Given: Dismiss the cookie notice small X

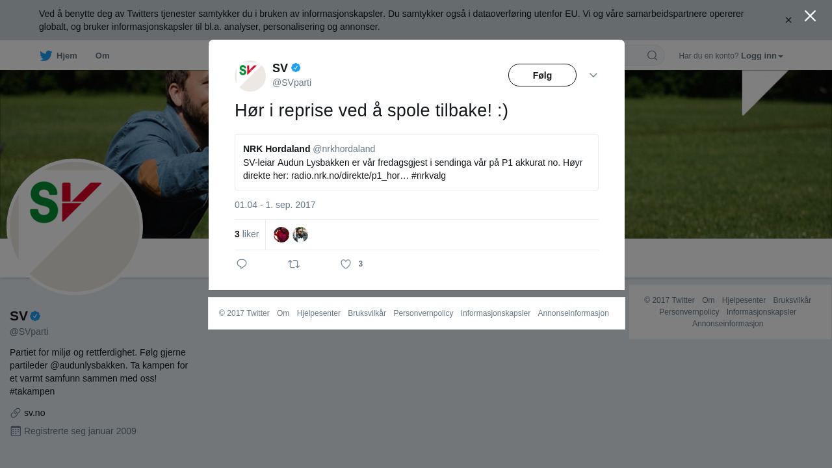Looking at the screenshot, I should point(788,20).
